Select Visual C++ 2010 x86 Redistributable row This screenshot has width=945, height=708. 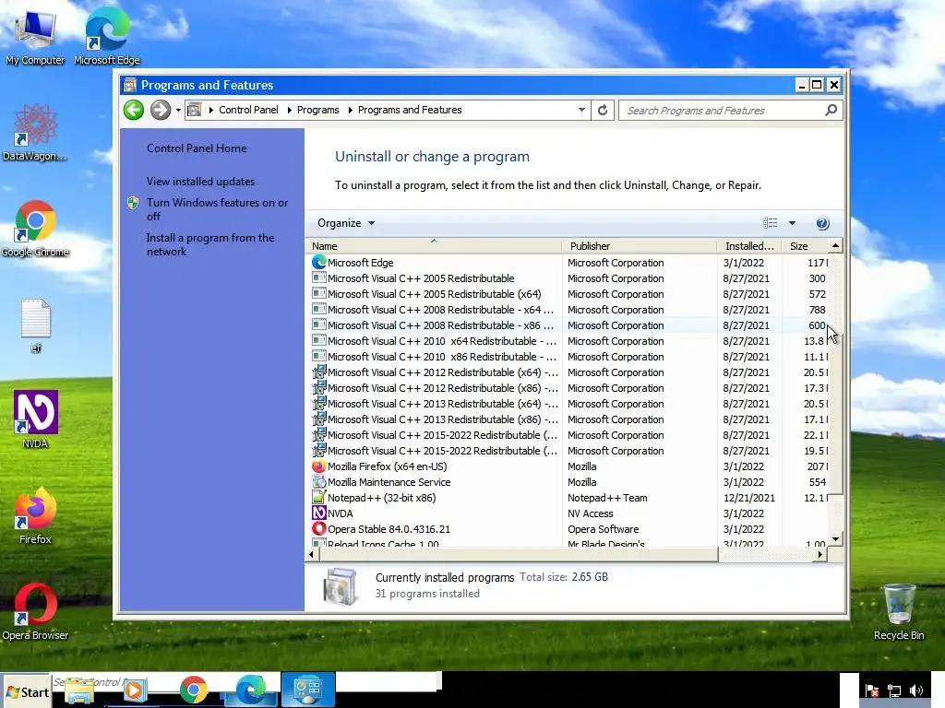(x=568, y=357)
